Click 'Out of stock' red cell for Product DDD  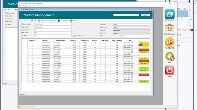click(x=144, y=50)
